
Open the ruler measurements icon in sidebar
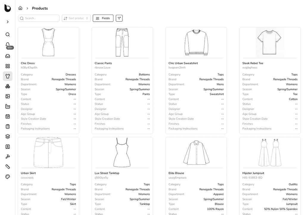coord(7,167)
